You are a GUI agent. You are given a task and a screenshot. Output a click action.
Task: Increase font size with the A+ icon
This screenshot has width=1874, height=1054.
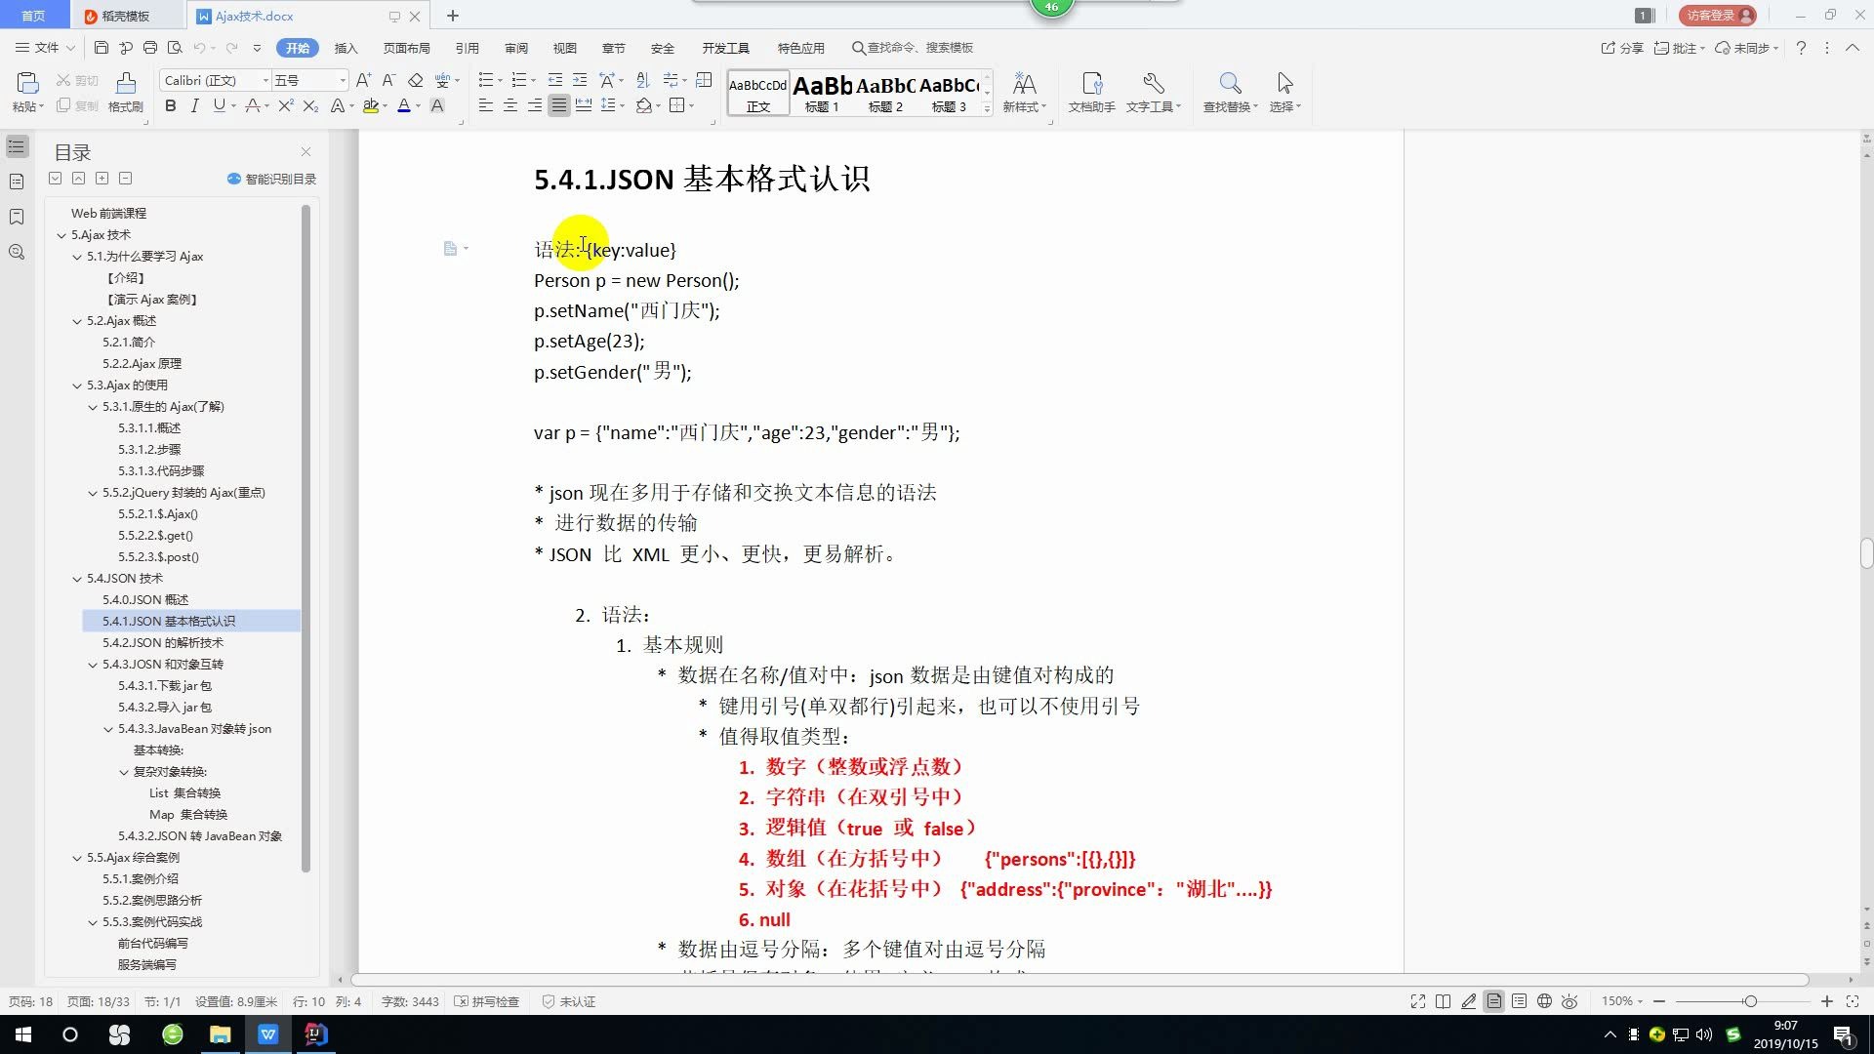364,80
